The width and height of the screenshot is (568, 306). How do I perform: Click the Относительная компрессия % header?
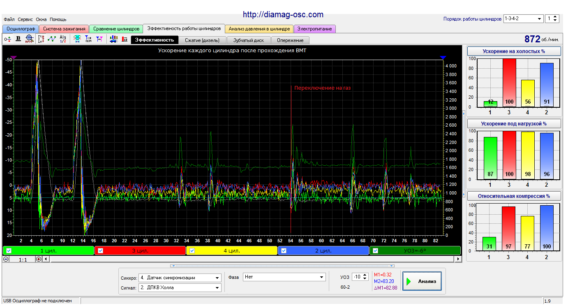tap(514, 196)
